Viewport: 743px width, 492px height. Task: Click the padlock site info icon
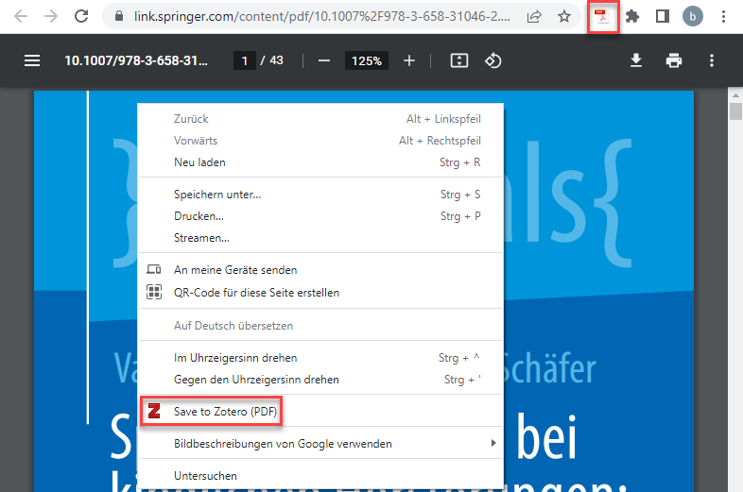(119, 17)
